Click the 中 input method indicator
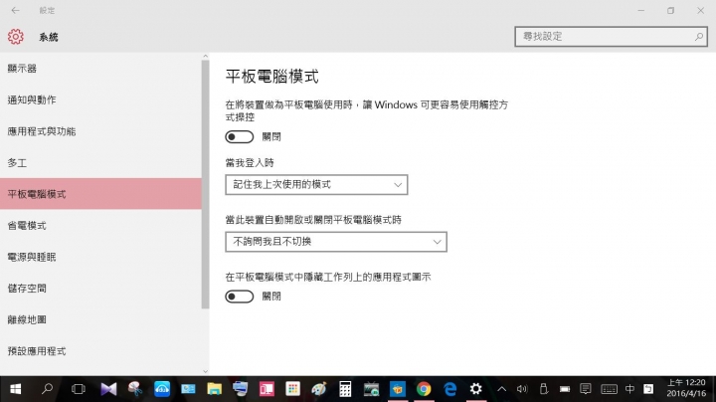Image resolution: width=716 pixels, height=402 pixels. [629, 389]
